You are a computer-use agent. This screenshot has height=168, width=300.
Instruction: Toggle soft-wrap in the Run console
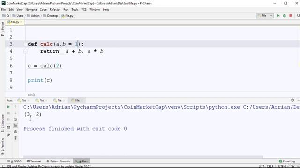pos(15,119)
